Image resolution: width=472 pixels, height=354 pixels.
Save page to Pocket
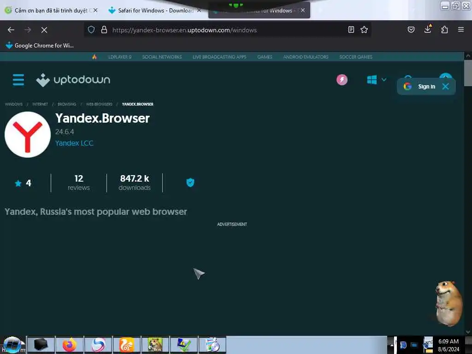tap(411, 29)
